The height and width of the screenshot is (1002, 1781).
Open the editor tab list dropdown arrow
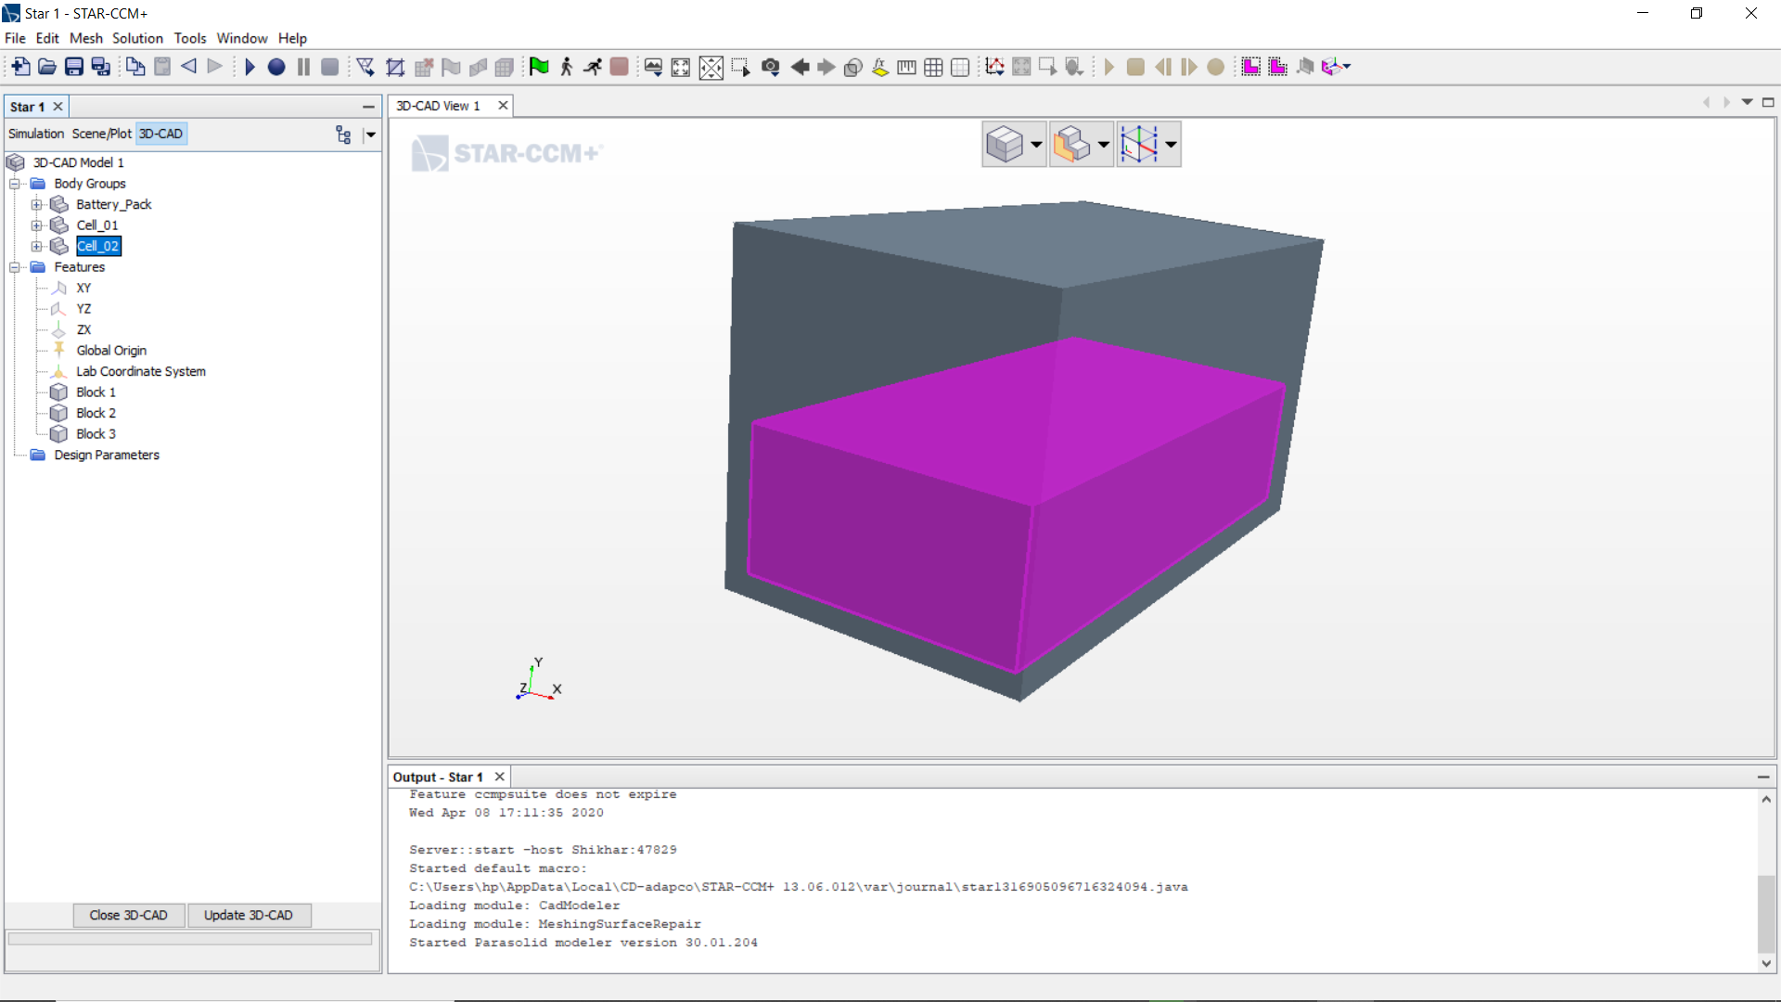coord(1747,102)
